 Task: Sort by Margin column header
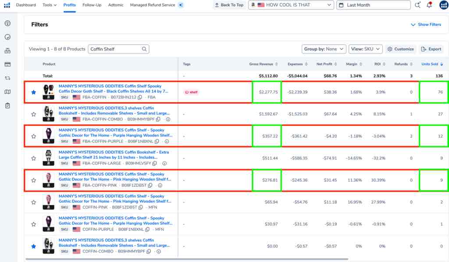(354, 64)
